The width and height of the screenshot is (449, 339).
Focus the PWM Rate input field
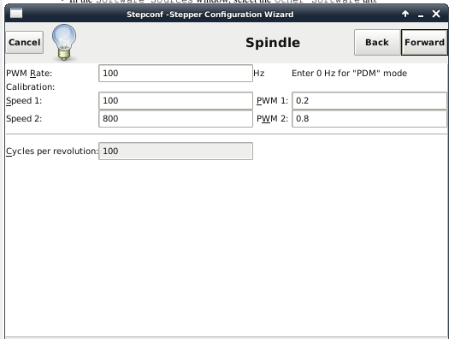coord(175,74)
